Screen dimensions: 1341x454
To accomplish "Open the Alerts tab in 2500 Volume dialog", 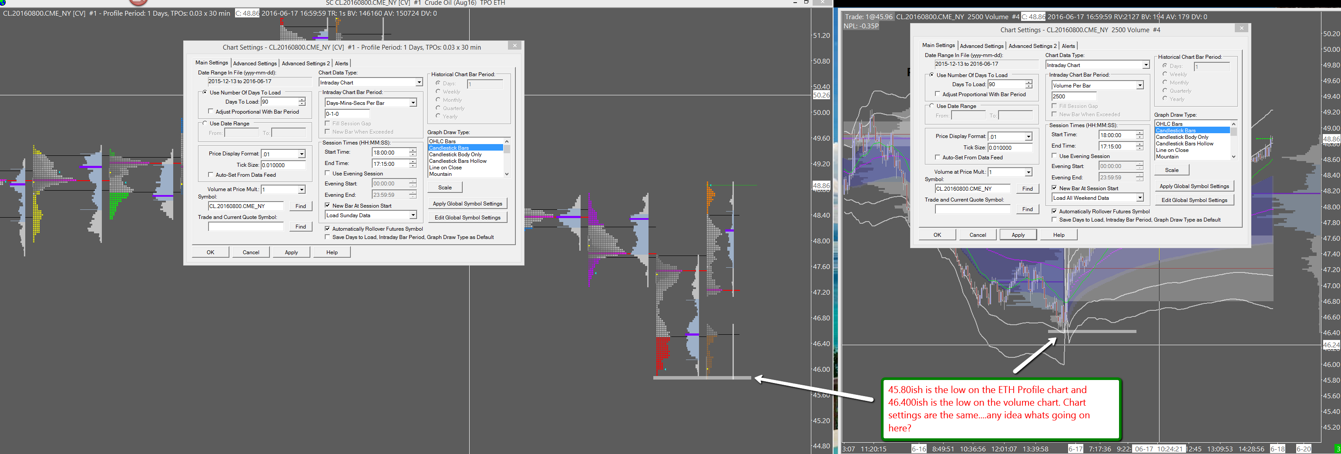I will click(x=1068, y=46).
